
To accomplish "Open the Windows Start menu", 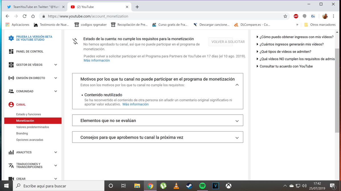I will (7, 186).
